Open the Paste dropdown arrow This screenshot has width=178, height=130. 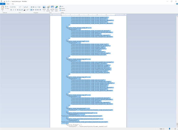click(x=3, y=10)
